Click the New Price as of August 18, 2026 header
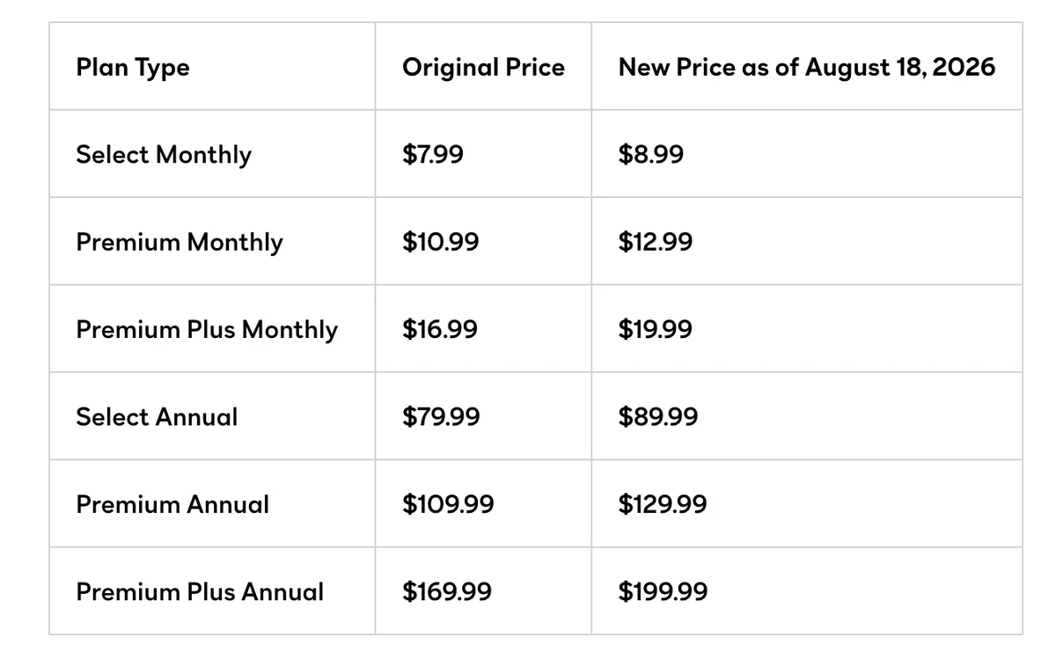This screenshot has width=1056, height=660. pos(807,67)
